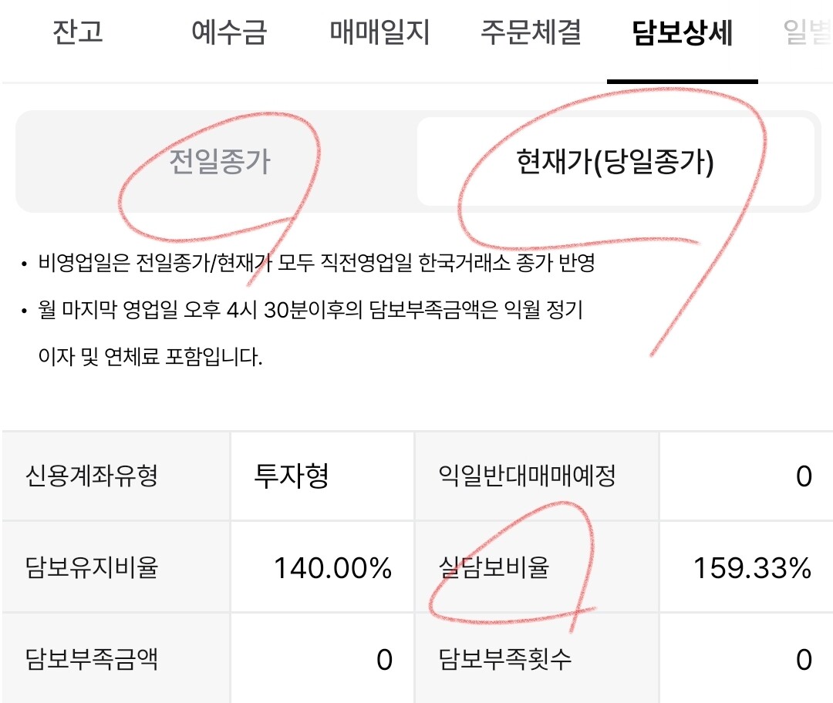Tap the 담보유지비율 label cell
833x703 pixels.
116,567
